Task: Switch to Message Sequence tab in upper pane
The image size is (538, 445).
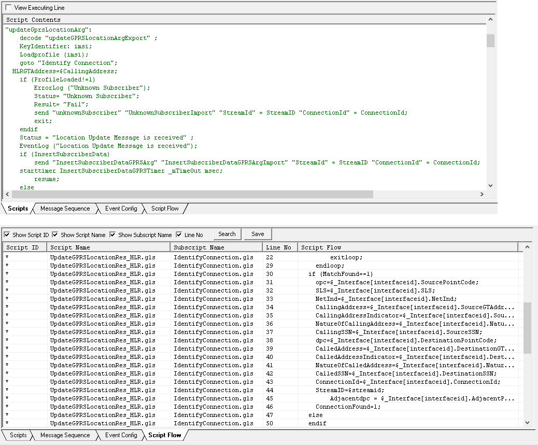Action: (x=65, y=208)
